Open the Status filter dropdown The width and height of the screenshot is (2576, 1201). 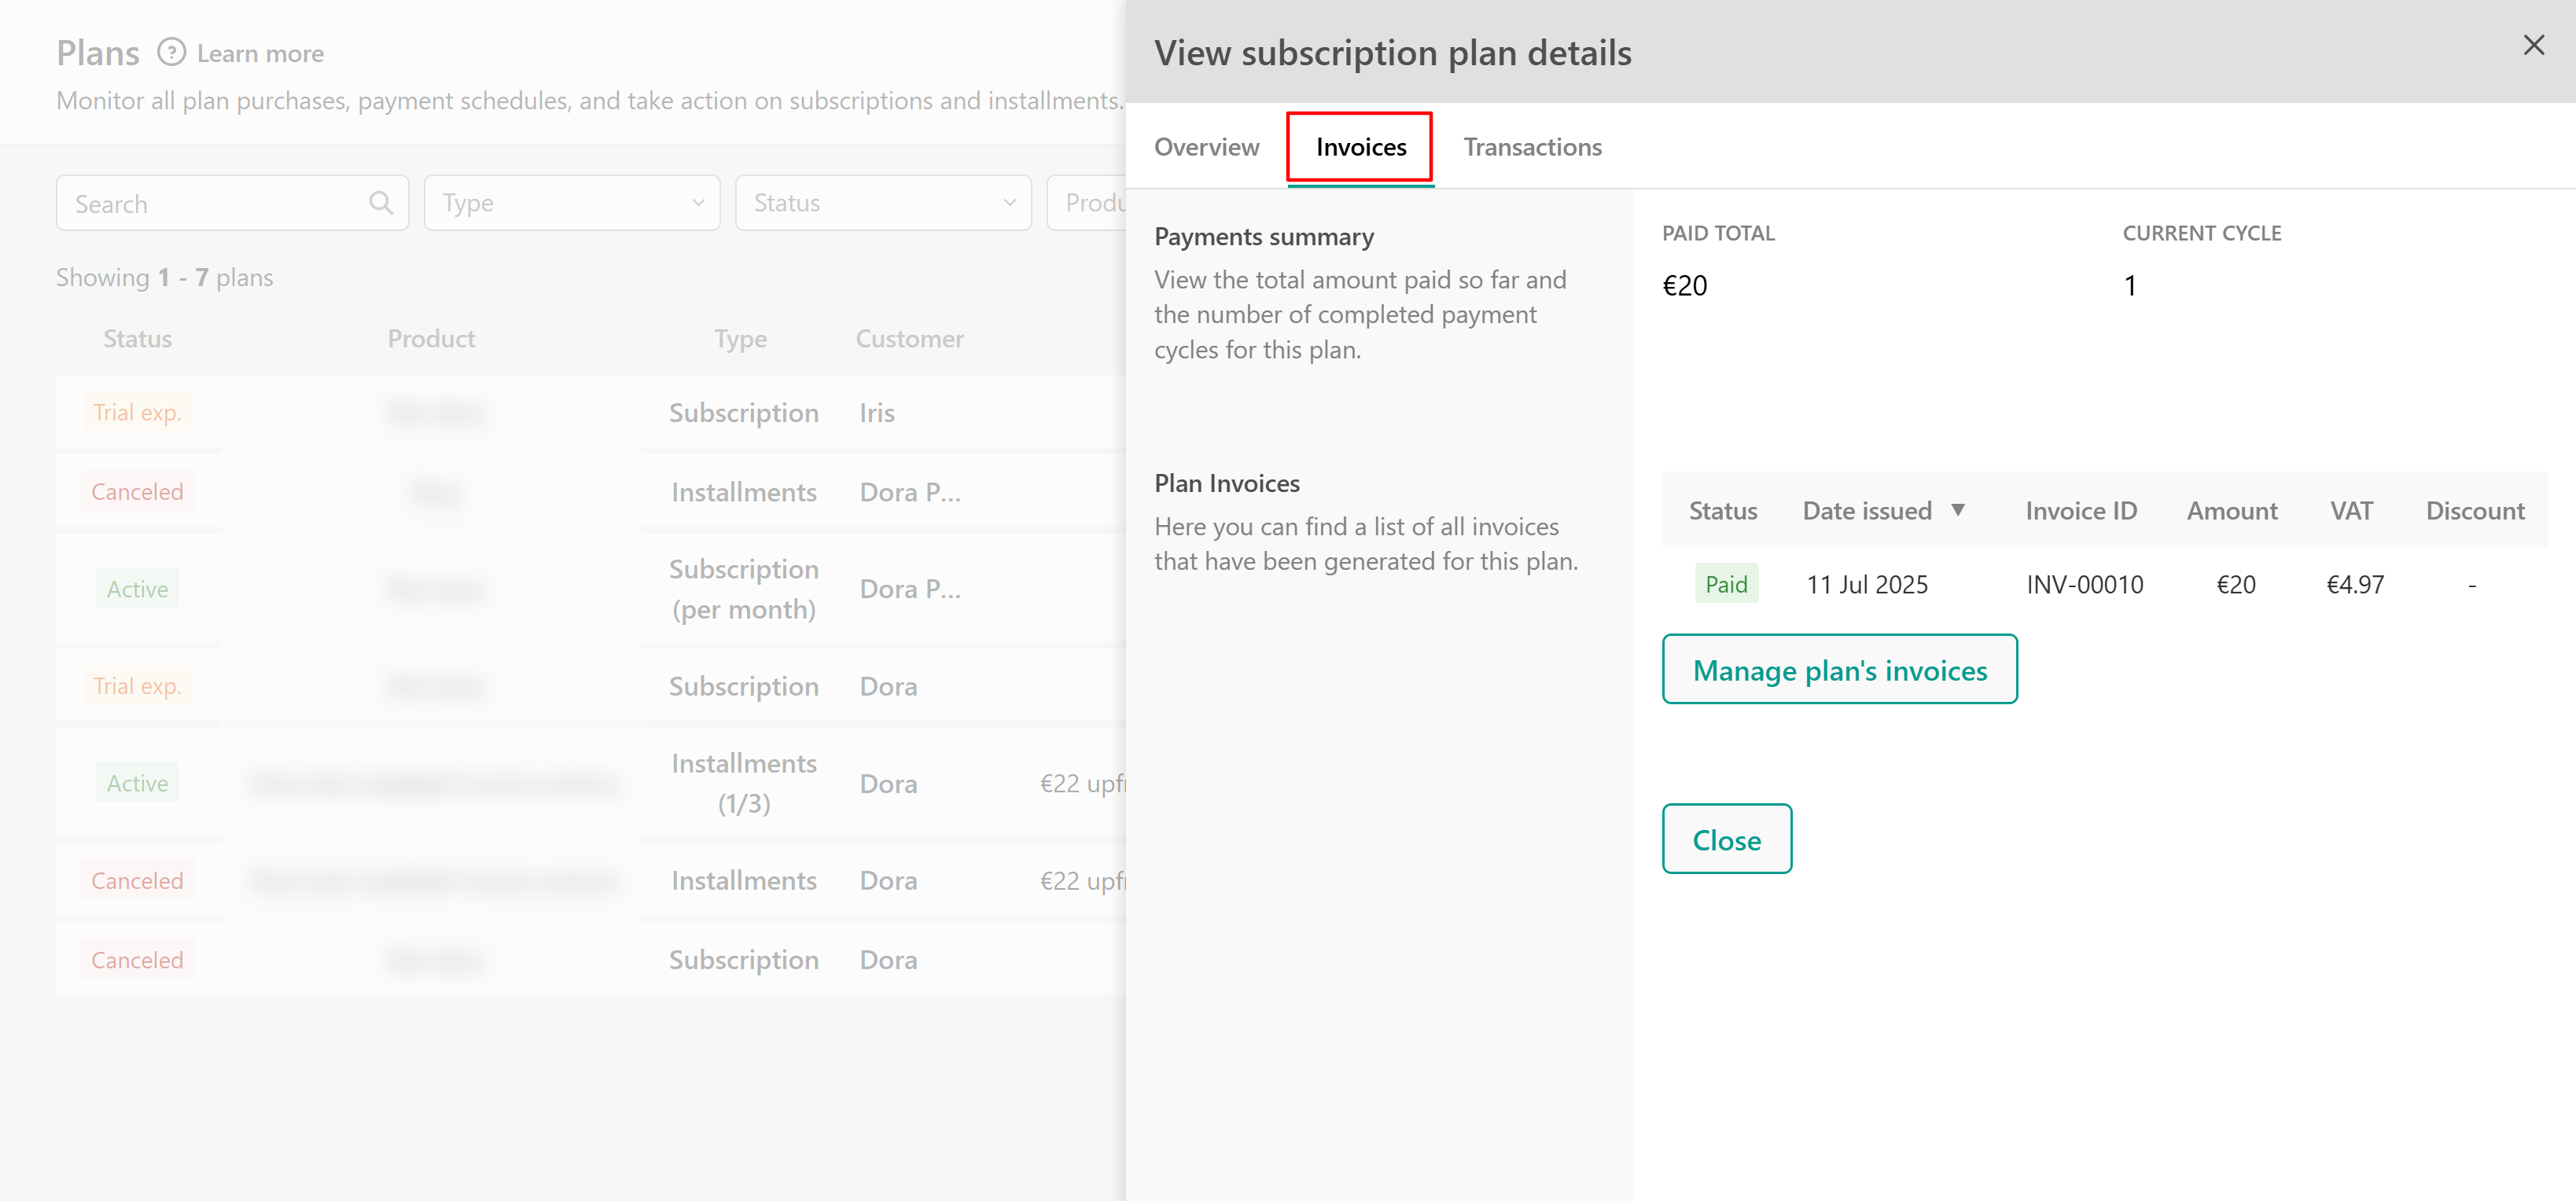click(883, 203)
